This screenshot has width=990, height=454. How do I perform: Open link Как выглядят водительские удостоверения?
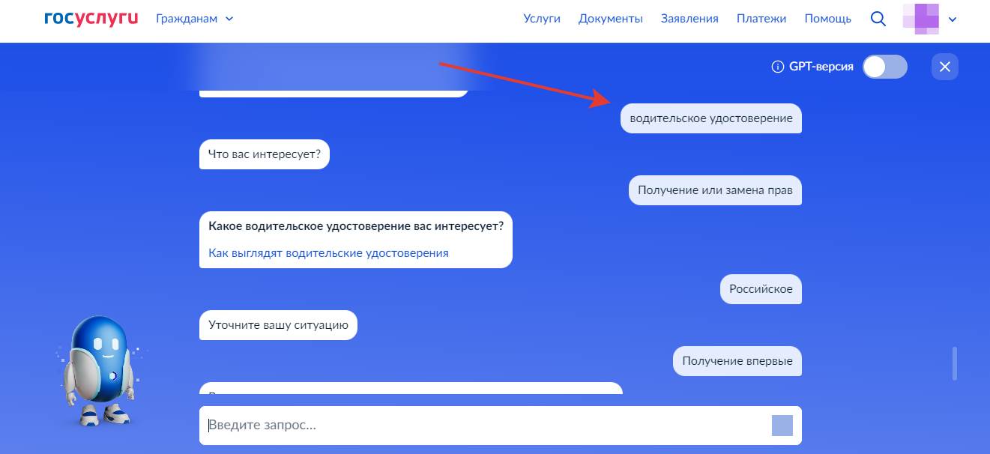[328, 253]
